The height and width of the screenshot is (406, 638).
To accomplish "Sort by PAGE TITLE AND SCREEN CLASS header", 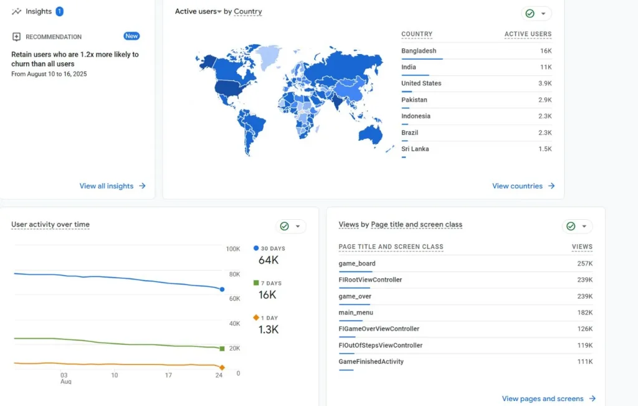I will click(391, 247).
